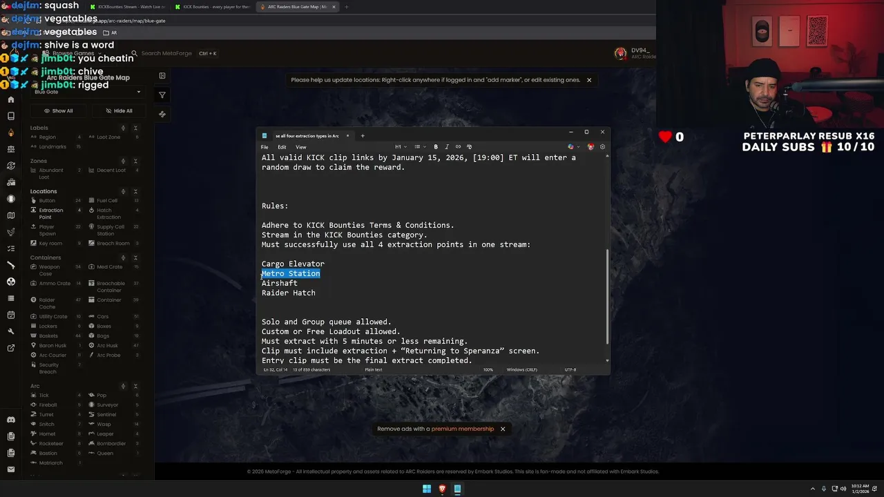
Task: Click the Show All button
Action: [x=59, y=110]
